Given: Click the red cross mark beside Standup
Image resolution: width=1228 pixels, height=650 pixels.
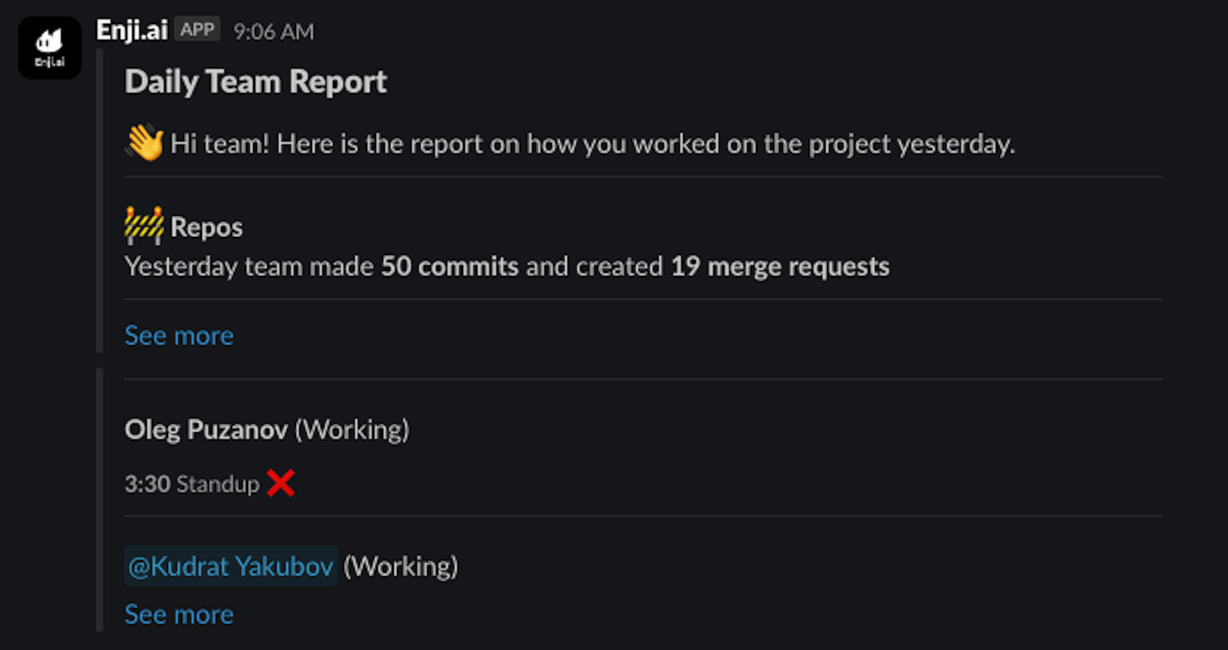Looking at the screenshot, I should (x=280, y=484).
